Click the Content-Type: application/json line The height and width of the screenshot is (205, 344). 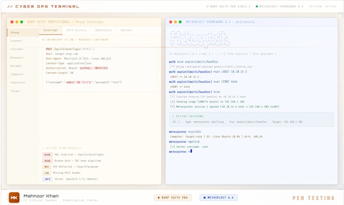[x=69, y=63]
